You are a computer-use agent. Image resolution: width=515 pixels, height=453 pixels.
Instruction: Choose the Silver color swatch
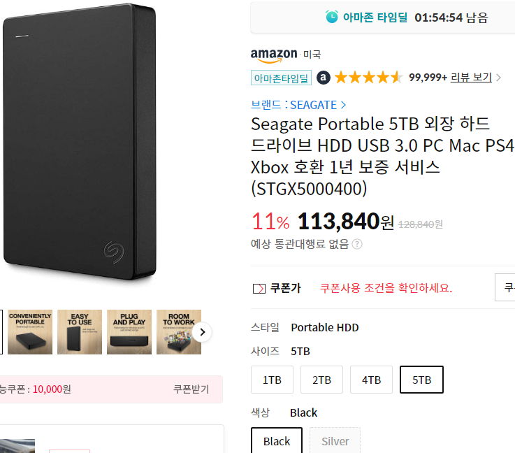335,441
